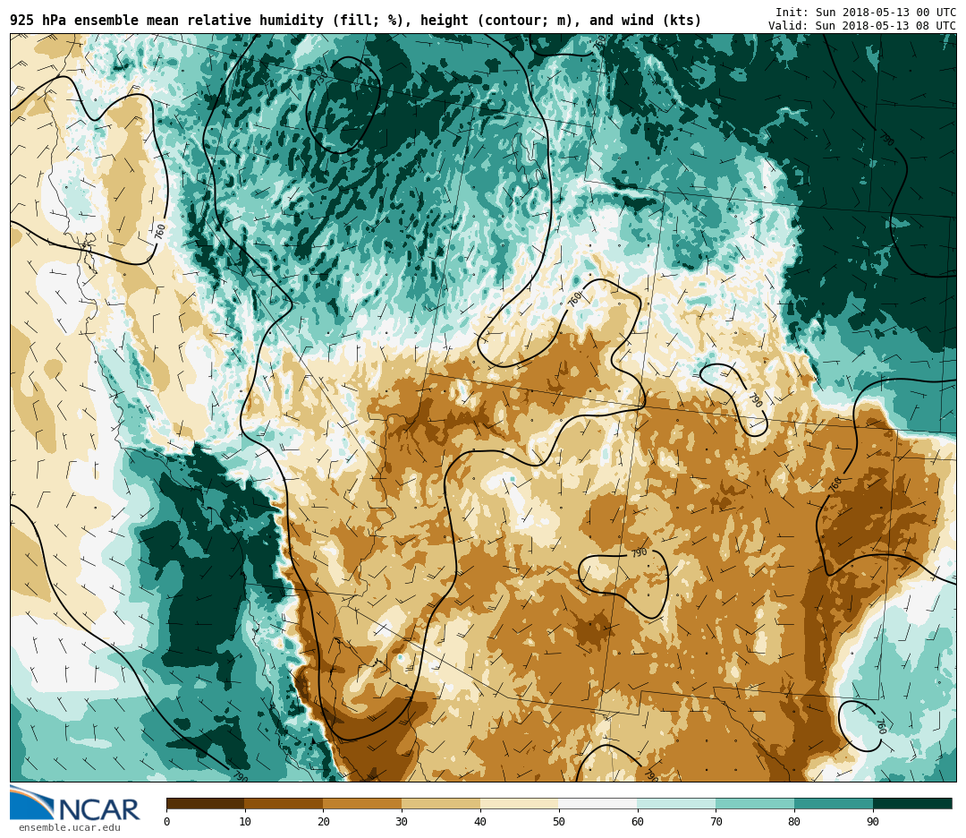Pick the 10–20% brown colorbar segment

click(x=284, y=803)
